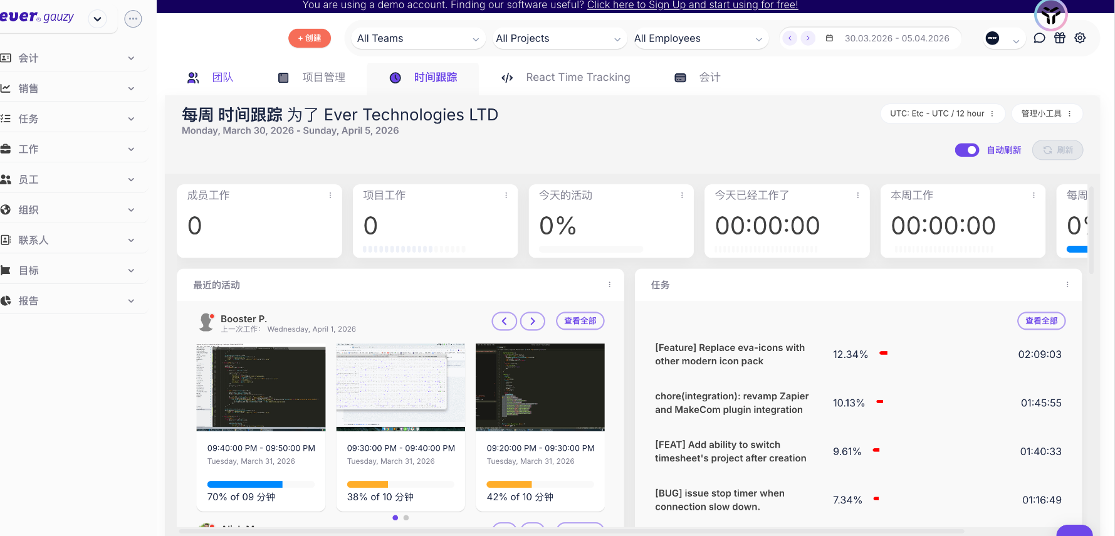Open the chat bubble icon in header
The image size is (1115, 536).
[x=1039, y=38]
